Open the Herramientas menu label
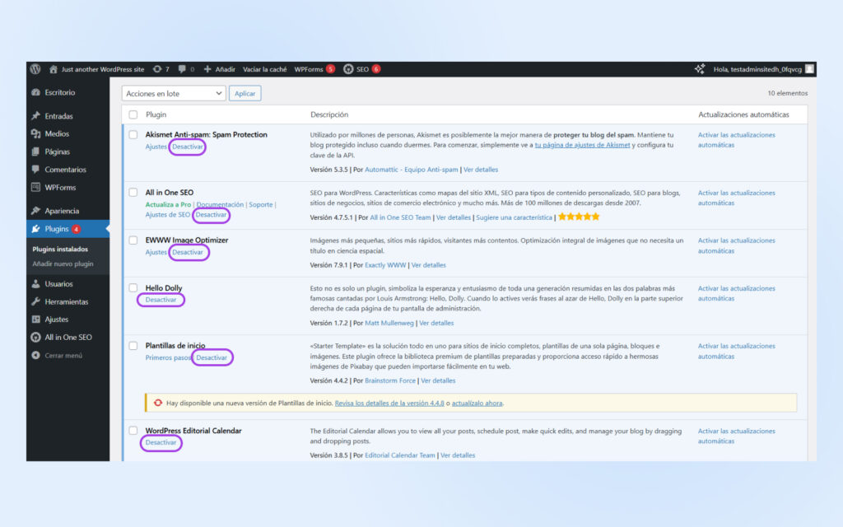The height and width of the screenshot is (527, 843). (x=66, y=301)
